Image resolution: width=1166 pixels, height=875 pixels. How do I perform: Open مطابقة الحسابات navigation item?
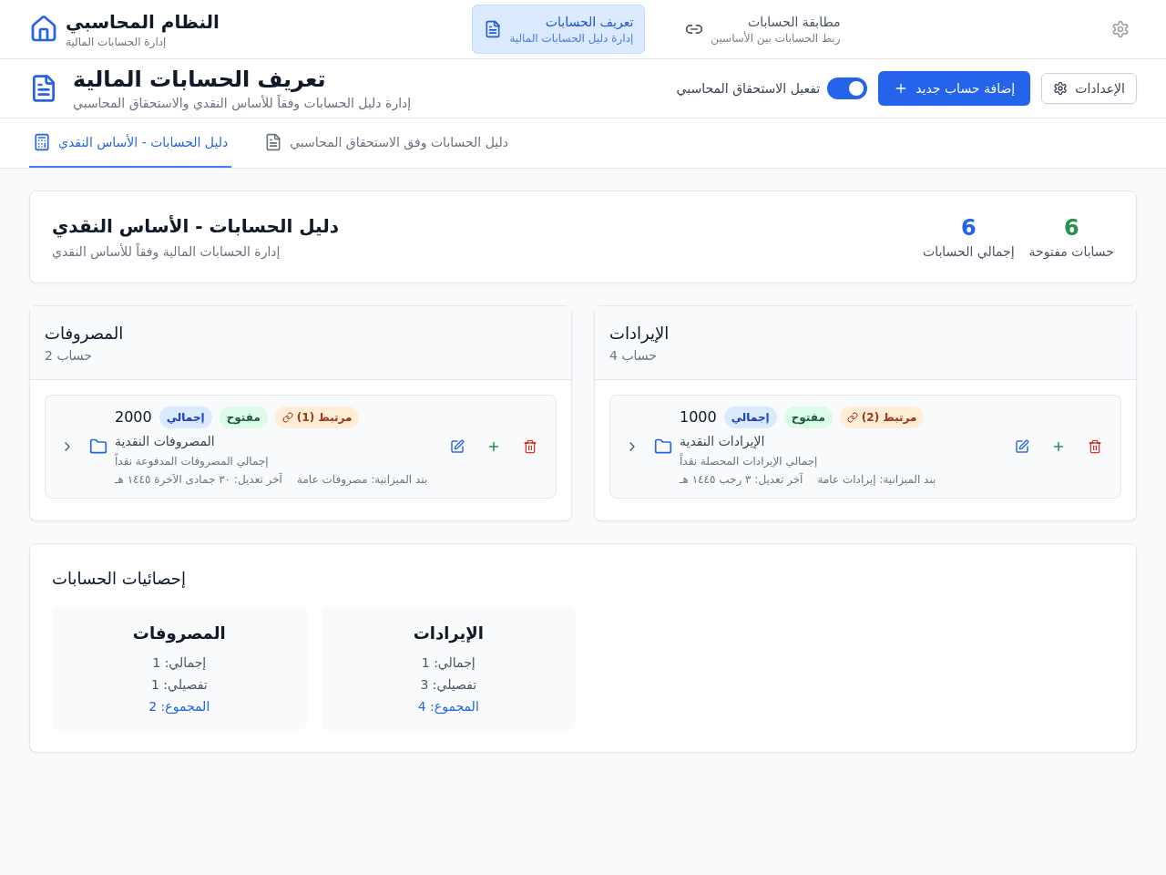[x=763, y=29]
